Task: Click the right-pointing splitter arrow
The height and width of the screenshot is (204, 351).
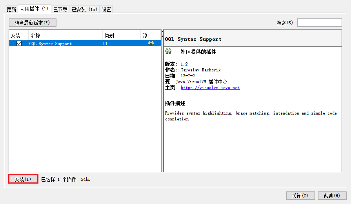Action: pyautogui.click(x=162, y=37)
